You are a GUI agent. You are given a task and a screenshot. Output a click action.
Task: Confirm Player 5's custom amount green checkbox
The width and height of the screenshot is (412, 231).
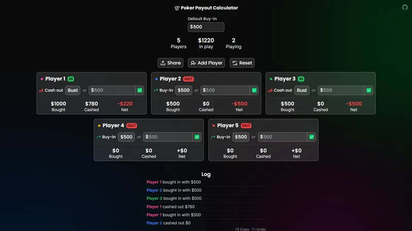coord(311,137)
